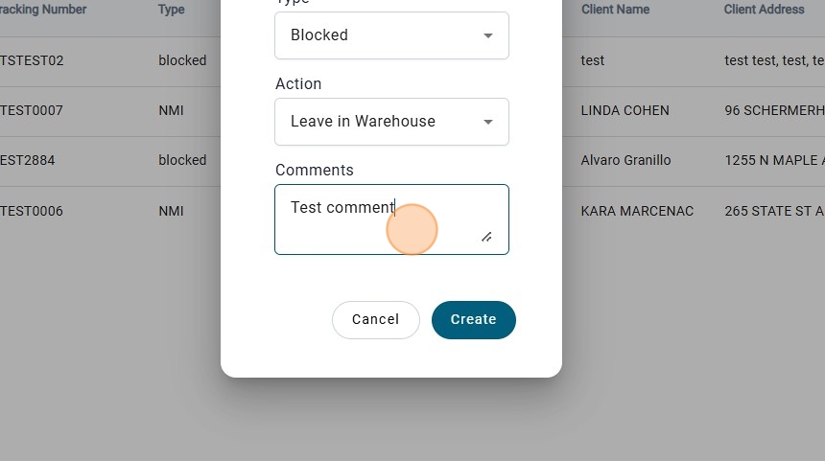Open the Action dropdown showing Leave in Warehouse
The width and height of the screenshot is (825, 461).
click(379, 122)
